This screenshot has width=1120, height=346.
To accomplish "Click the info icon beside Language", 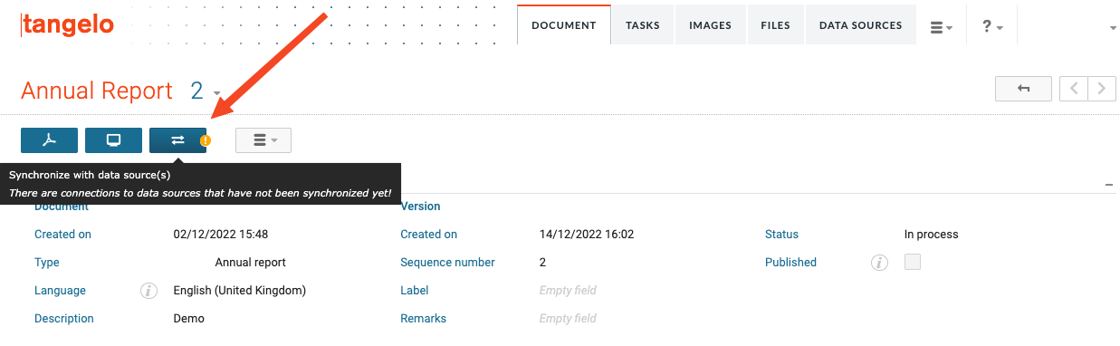I will pyautogui.click(x=149, y=291).
